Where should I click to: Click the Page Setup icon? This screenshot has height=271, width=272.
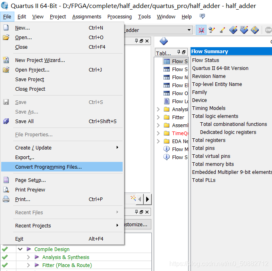[x=6, y=180]
